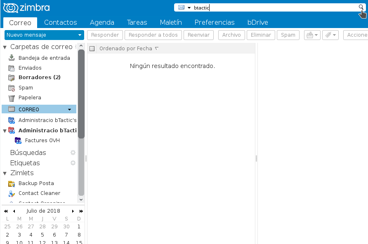Click Responder a todos button
The height and width of the screenshot is (244, 368).
(x=153, y=35)
